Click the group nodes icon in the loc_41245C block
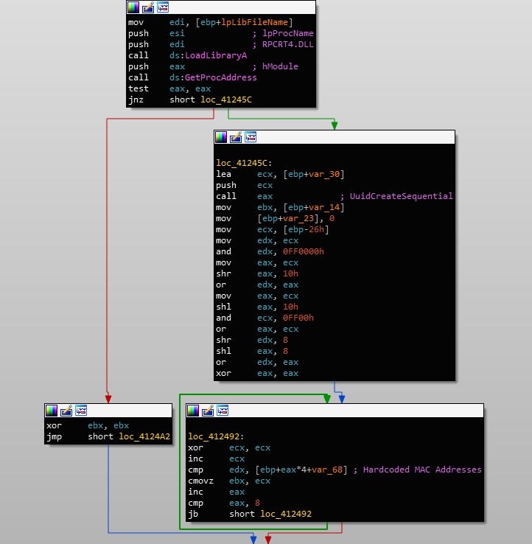Screen dimensions: 532x544 251,137
